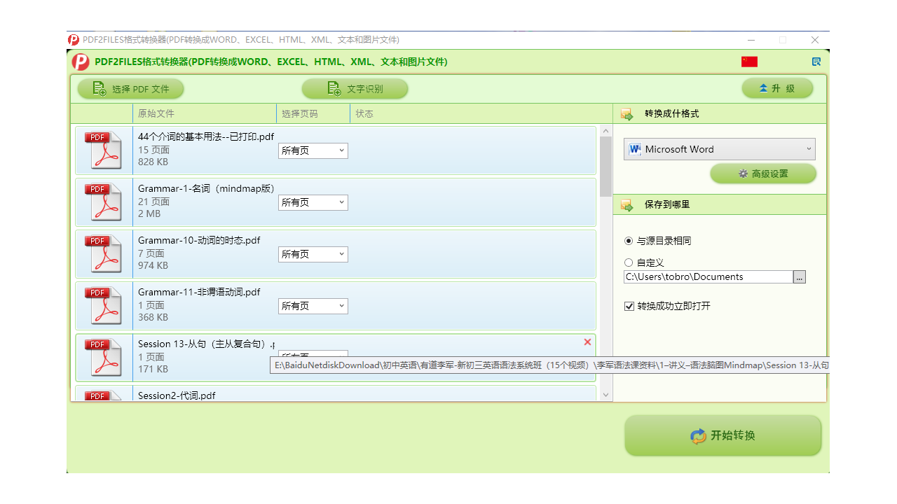Image resolution: width=897 pixels, height=504 pixels.
Task: Click PDF icon of Grammar-1-名词 file
Action: (103, 202)
